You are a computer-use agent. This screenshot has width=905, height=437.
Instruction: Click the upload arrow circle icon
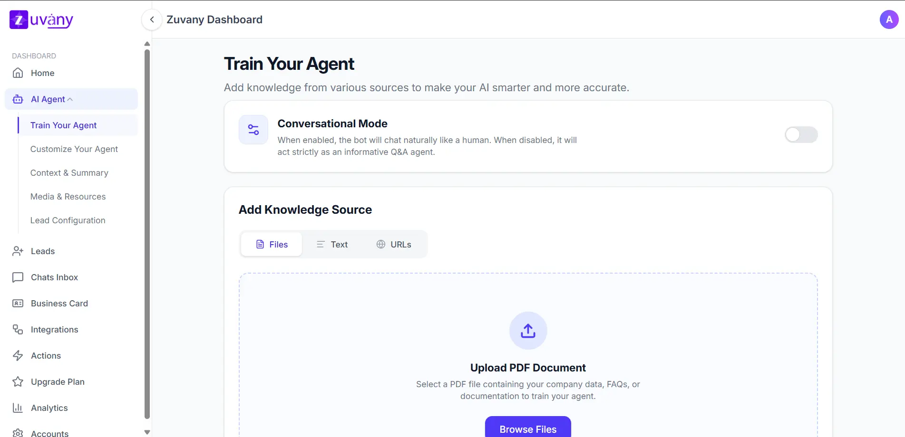click(528, 331)
